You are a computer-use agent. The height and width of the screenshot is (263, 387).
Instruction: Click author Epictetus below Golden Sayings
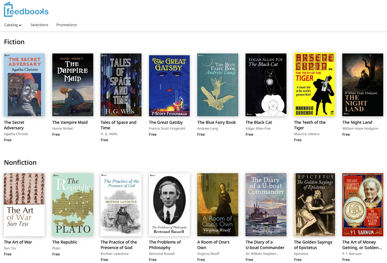pos(301,254)
